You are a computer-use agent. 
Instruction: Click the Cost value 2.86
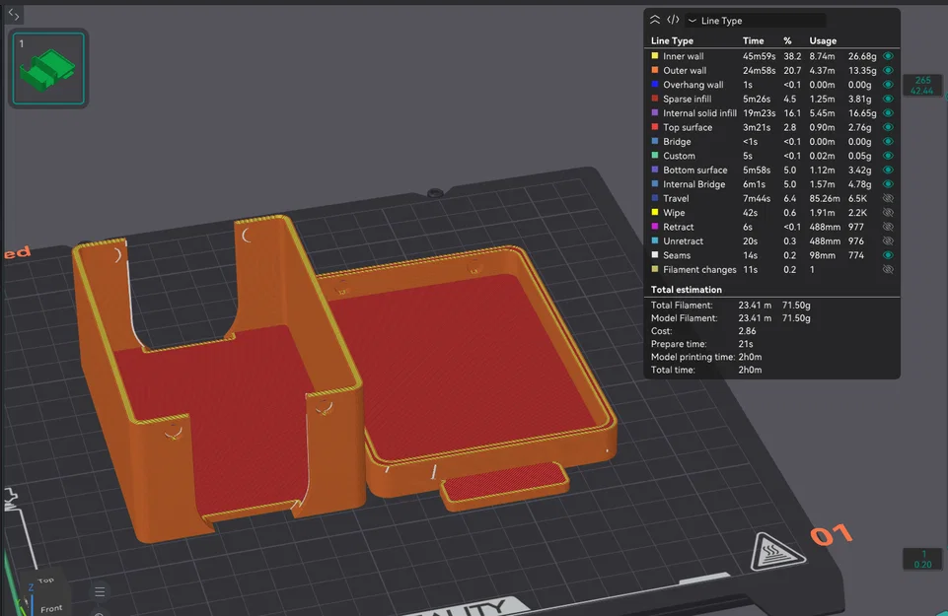click(x=747, y=331)
